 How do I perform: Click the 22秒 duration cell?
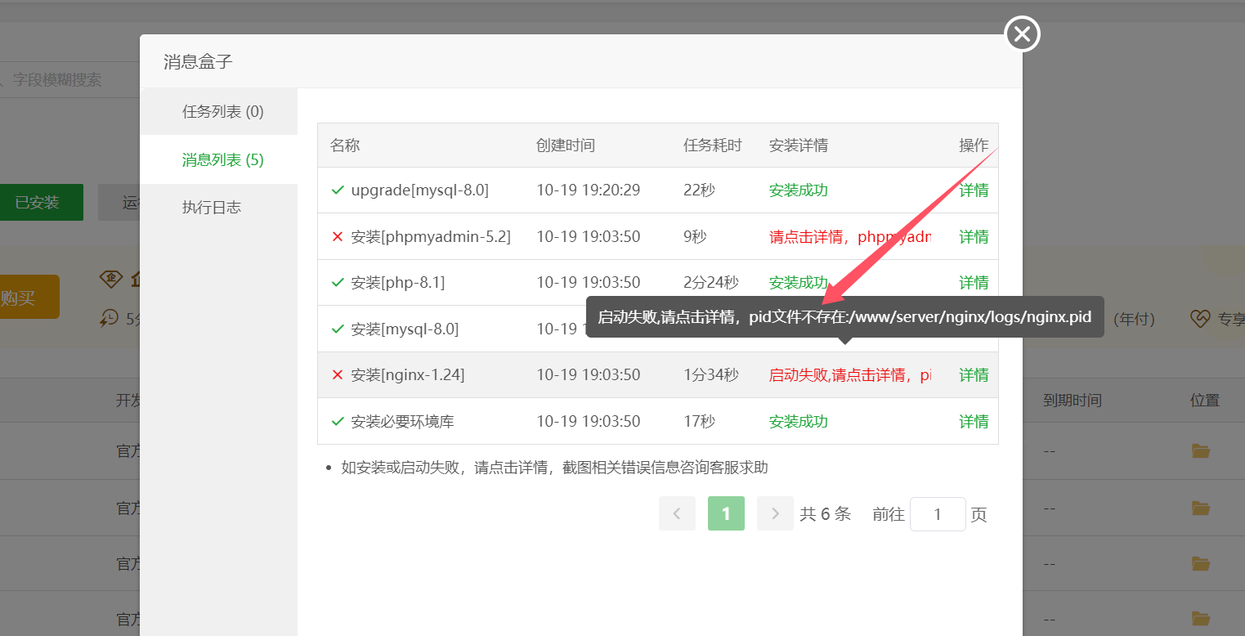(x=700, y=190)
